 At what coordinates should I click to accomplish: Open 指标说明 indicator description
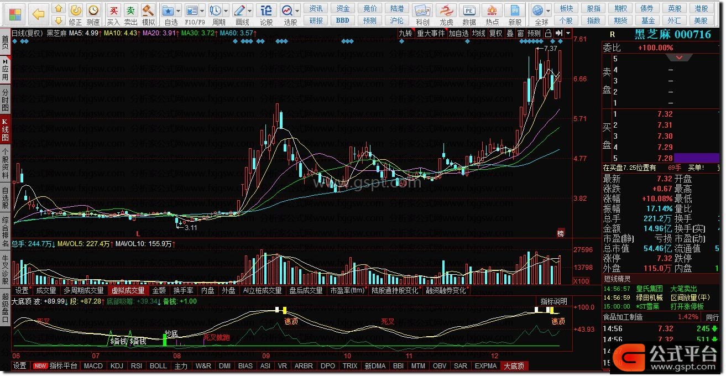[553, 301]
